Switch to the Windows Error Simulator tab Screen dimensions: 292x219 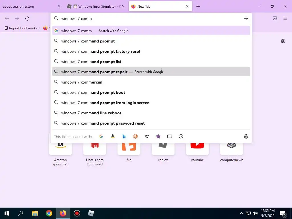pyautogui.click(x=96, y=6)
